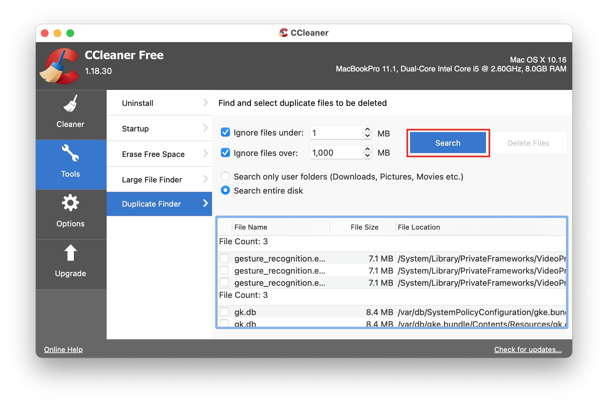Click the chevron beside Uninstall
This screenshot has height=405, width=608.
[205, 103]
